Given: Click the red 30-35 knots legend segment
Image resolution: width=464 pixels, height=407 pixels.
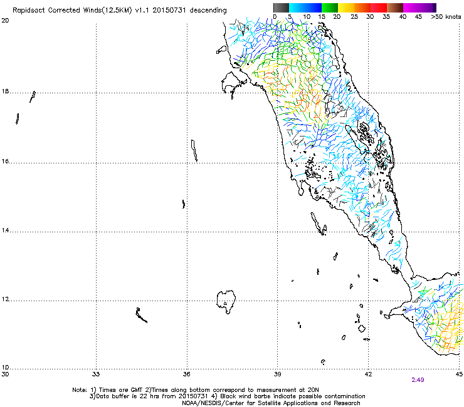Looking at the screenshot, I should coord(379,8).
